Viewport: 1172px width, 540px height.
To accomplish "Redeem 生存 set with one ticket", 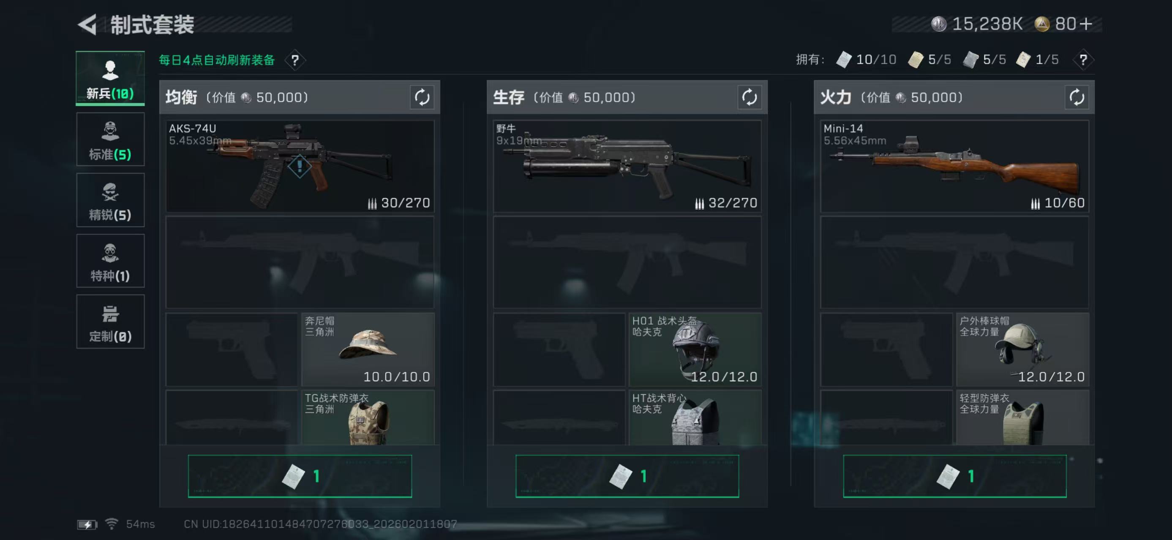I will click(x=627, y=476).
